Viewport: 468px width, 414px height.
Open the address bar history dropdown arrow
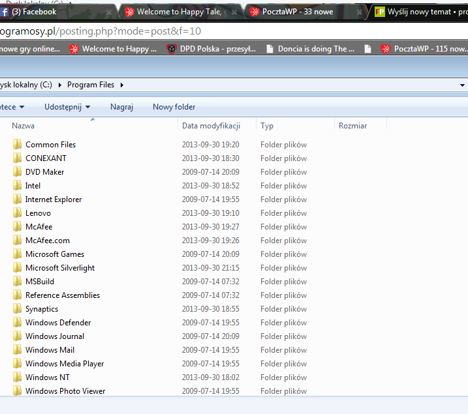462,85
